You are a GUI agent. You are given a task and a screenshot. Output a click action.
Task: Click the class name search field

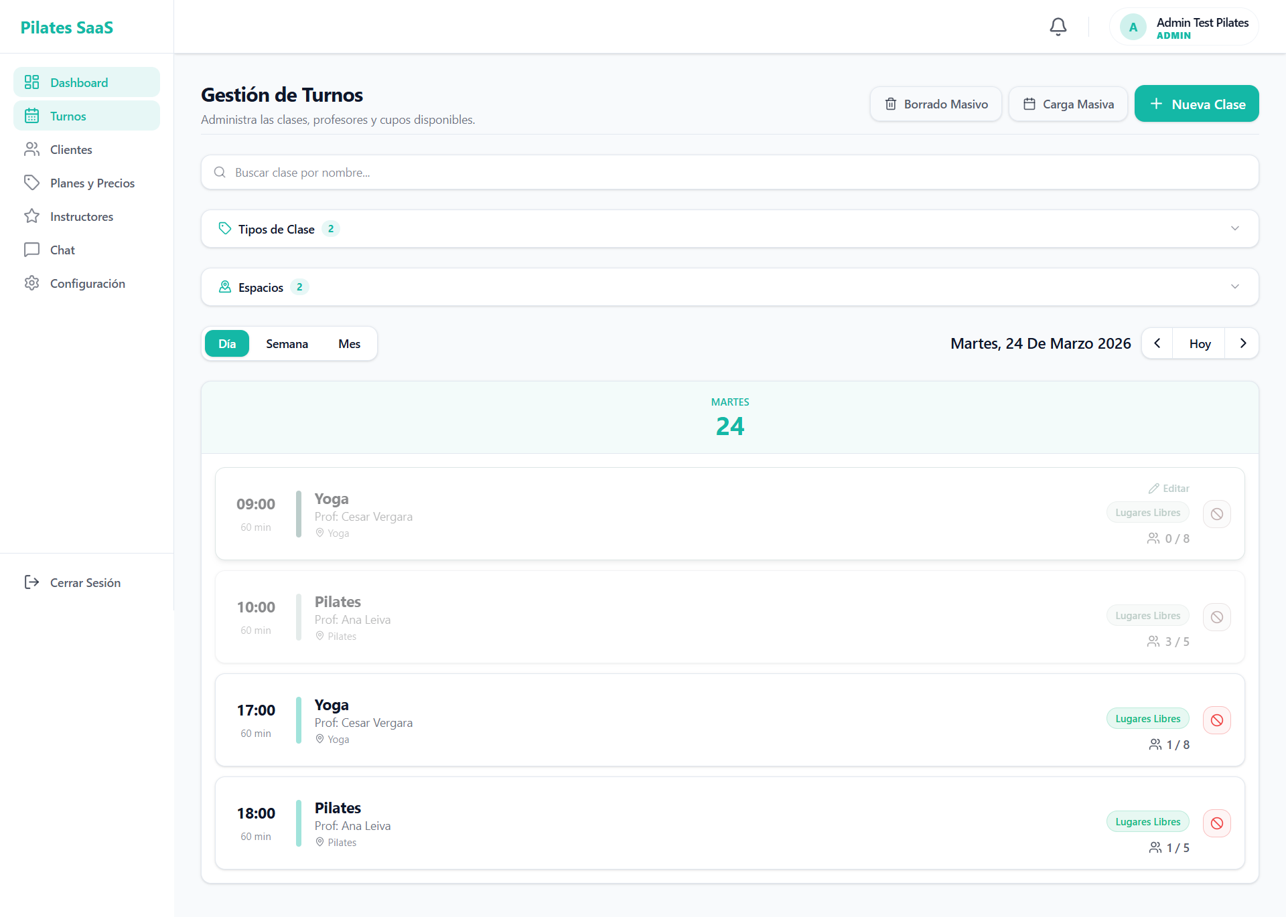pos(729,172)
